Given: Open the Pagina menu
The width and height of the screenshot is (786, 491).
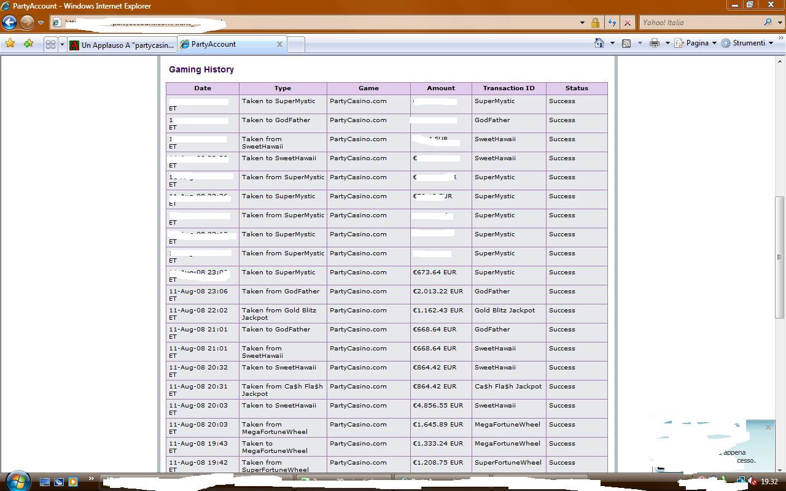Looking at the screenshot, I should (696, 43).
